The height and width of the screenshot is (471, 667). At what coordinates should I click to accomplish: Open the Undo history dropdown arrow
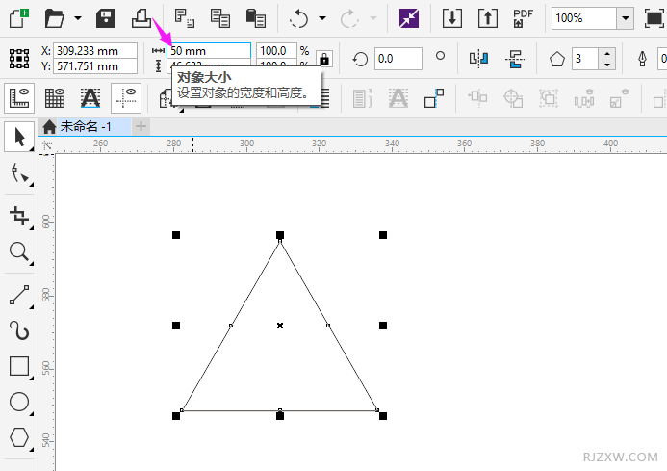coord(322,18)
